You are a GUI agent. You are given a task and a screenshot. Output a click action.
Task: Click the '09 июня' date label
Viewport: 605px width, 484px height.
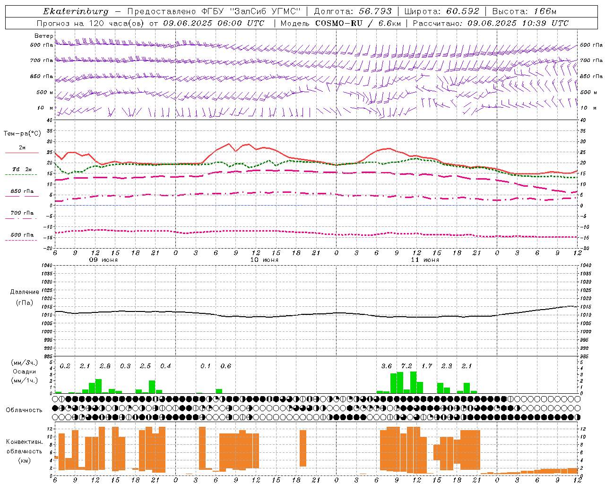pos(104,260)
